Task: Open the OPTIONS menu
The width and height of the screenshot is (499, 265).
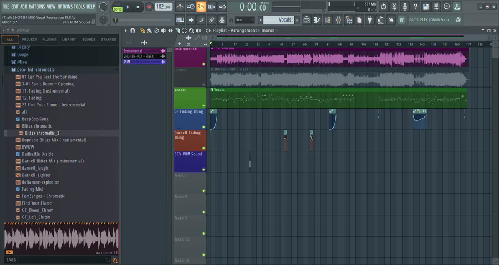Action: point(65,7)
